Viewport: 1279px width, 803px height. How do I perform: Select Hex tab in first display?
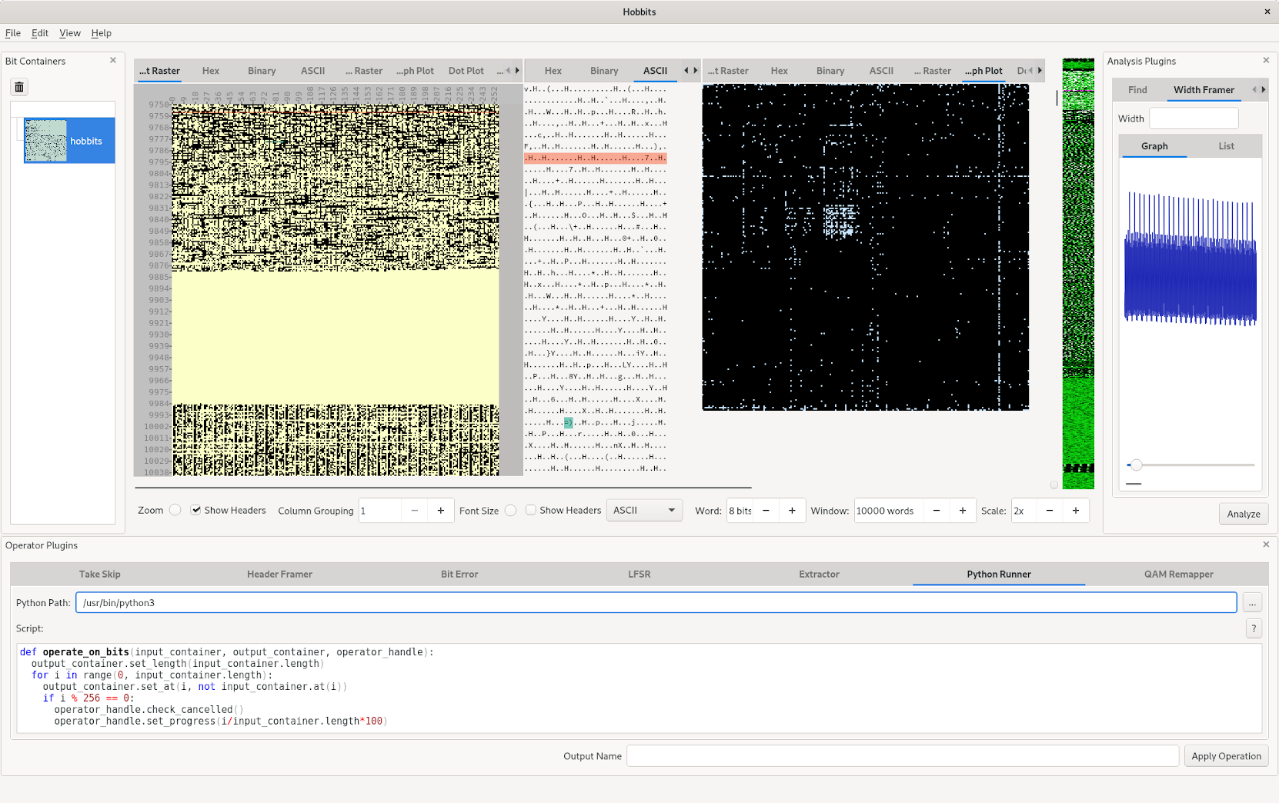(211, 71)
